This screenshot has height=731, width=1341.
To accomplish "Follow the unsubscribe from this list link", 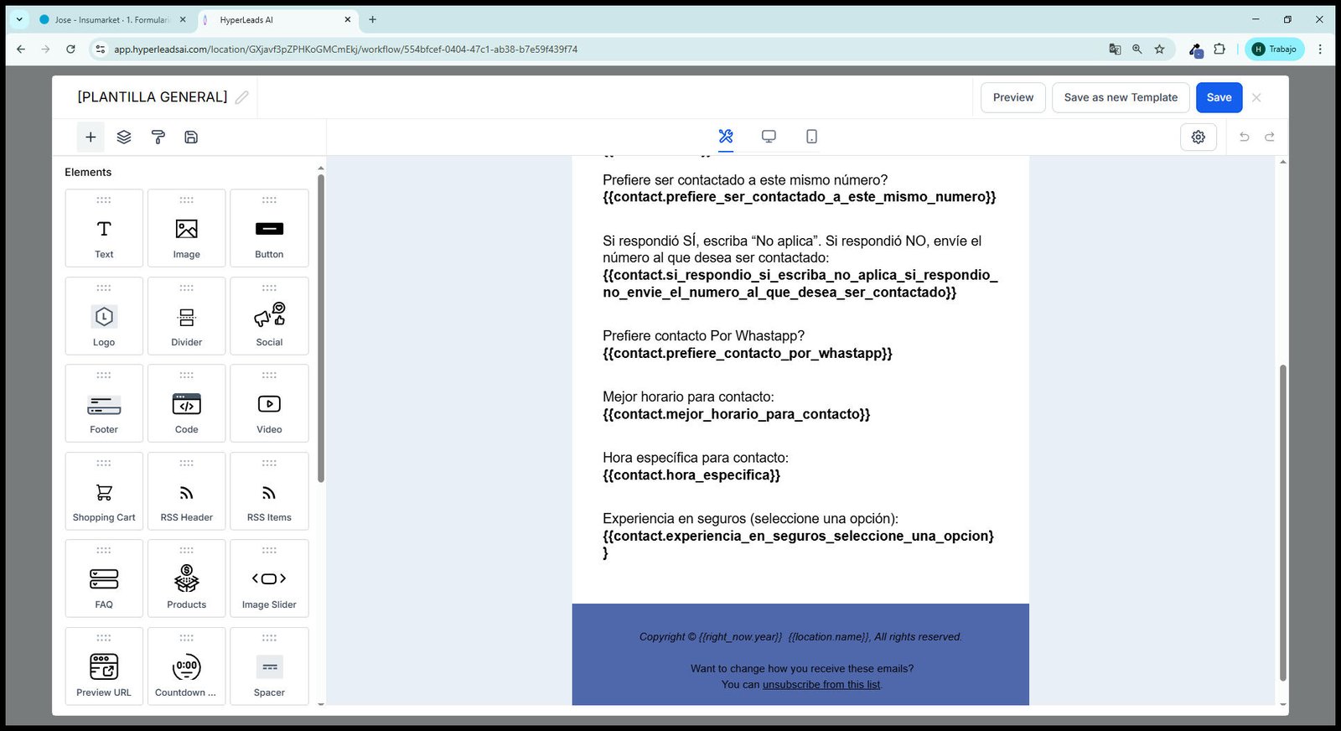I will coord(821,685).
